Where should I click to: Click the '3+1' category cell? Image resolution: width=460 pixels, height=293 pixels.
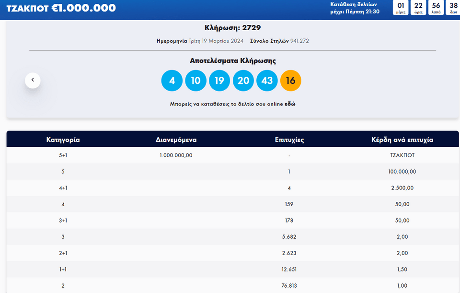point(63,221)
